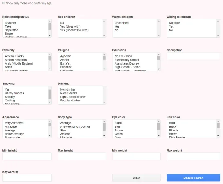Screen dimensions: 223x184
Task: Click the Update search button
Action: [193, 178]
